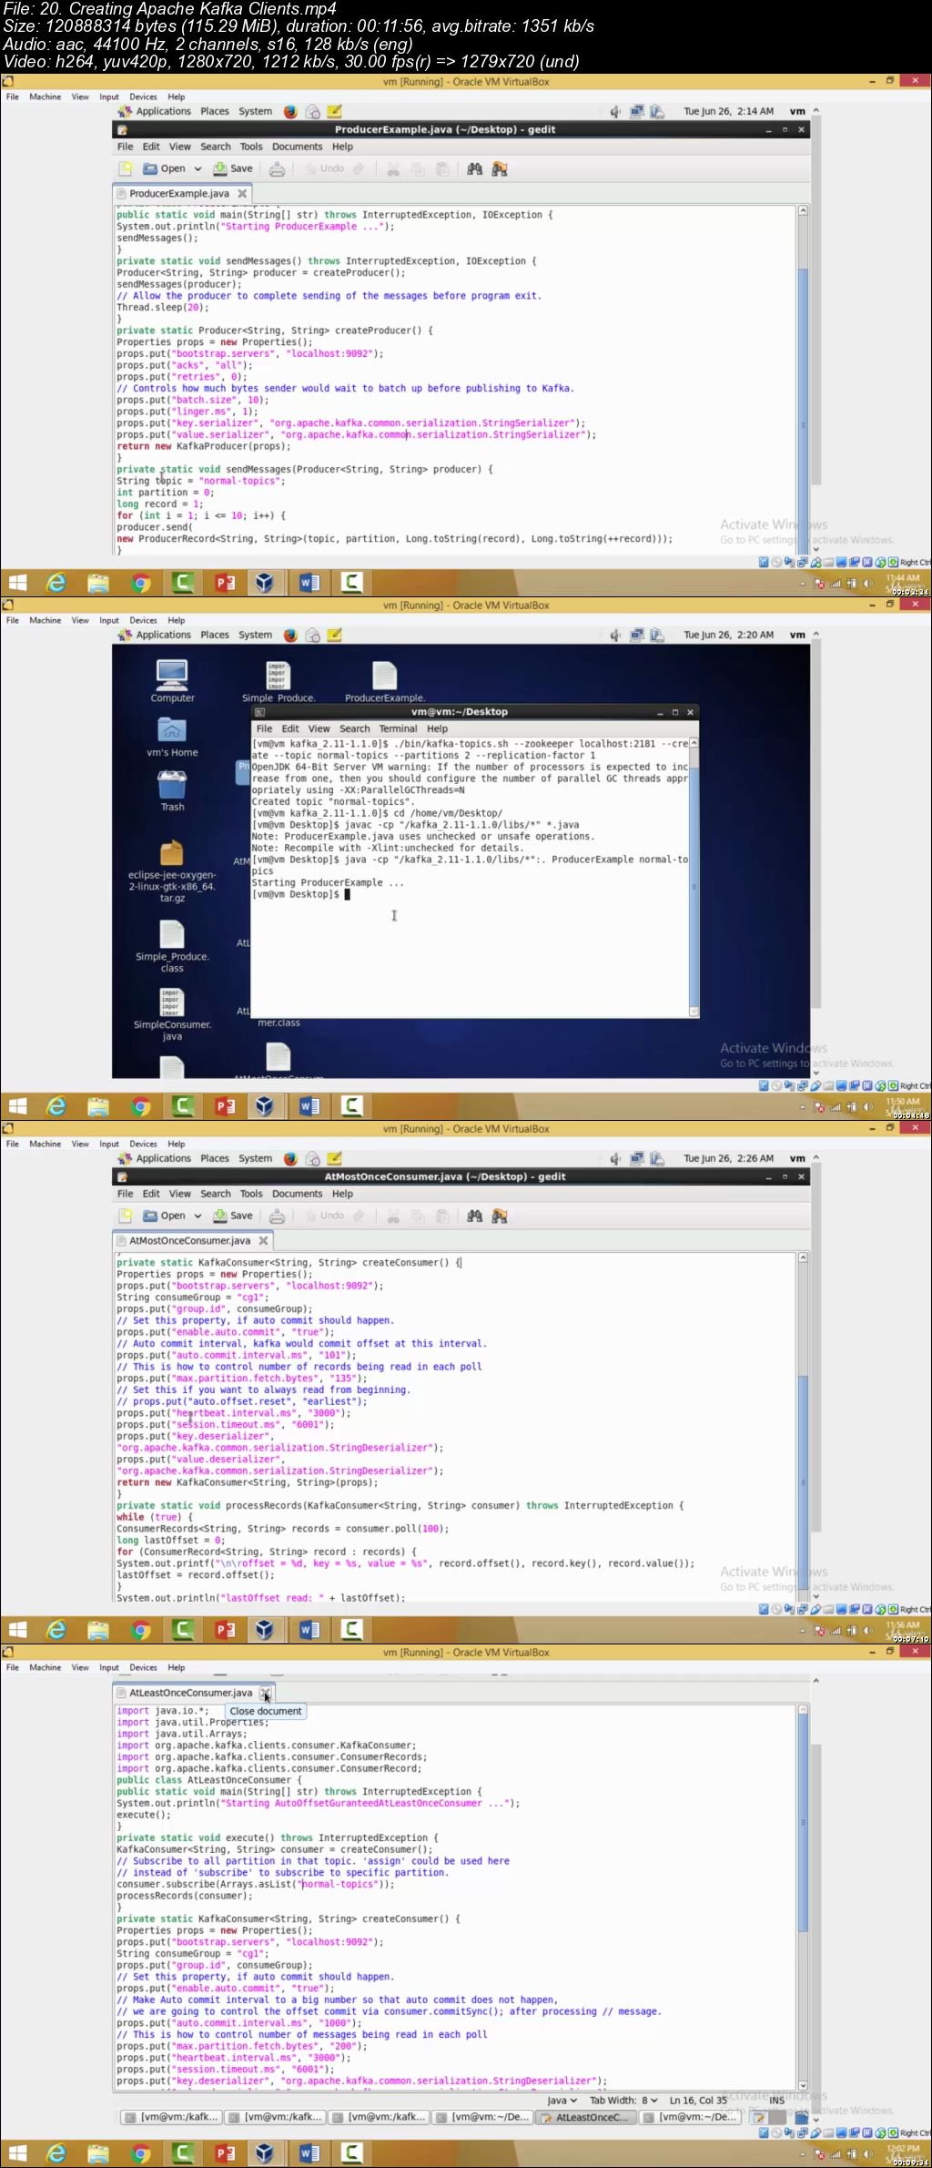Open Find and Replace in ProducerExample.java gedit toolbar
Screen dimensions: 932x2168
499,168
